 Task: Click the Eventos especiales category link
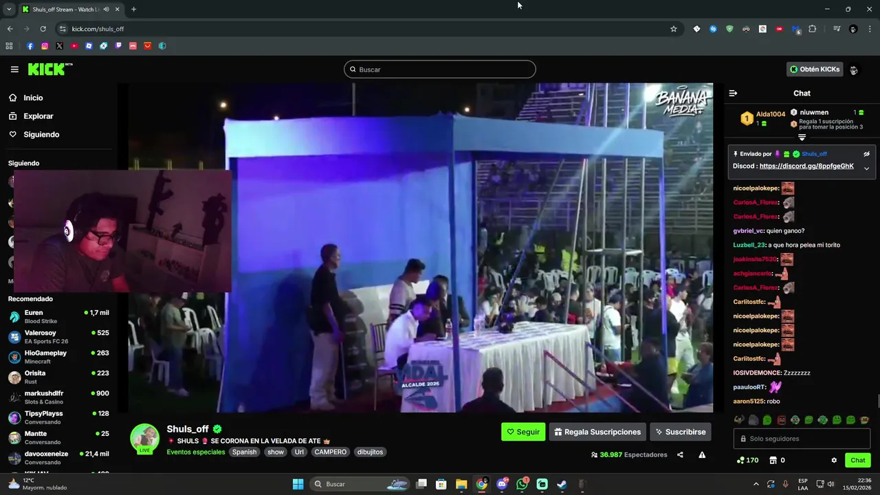pyautogui.click(x=195, y=452)
